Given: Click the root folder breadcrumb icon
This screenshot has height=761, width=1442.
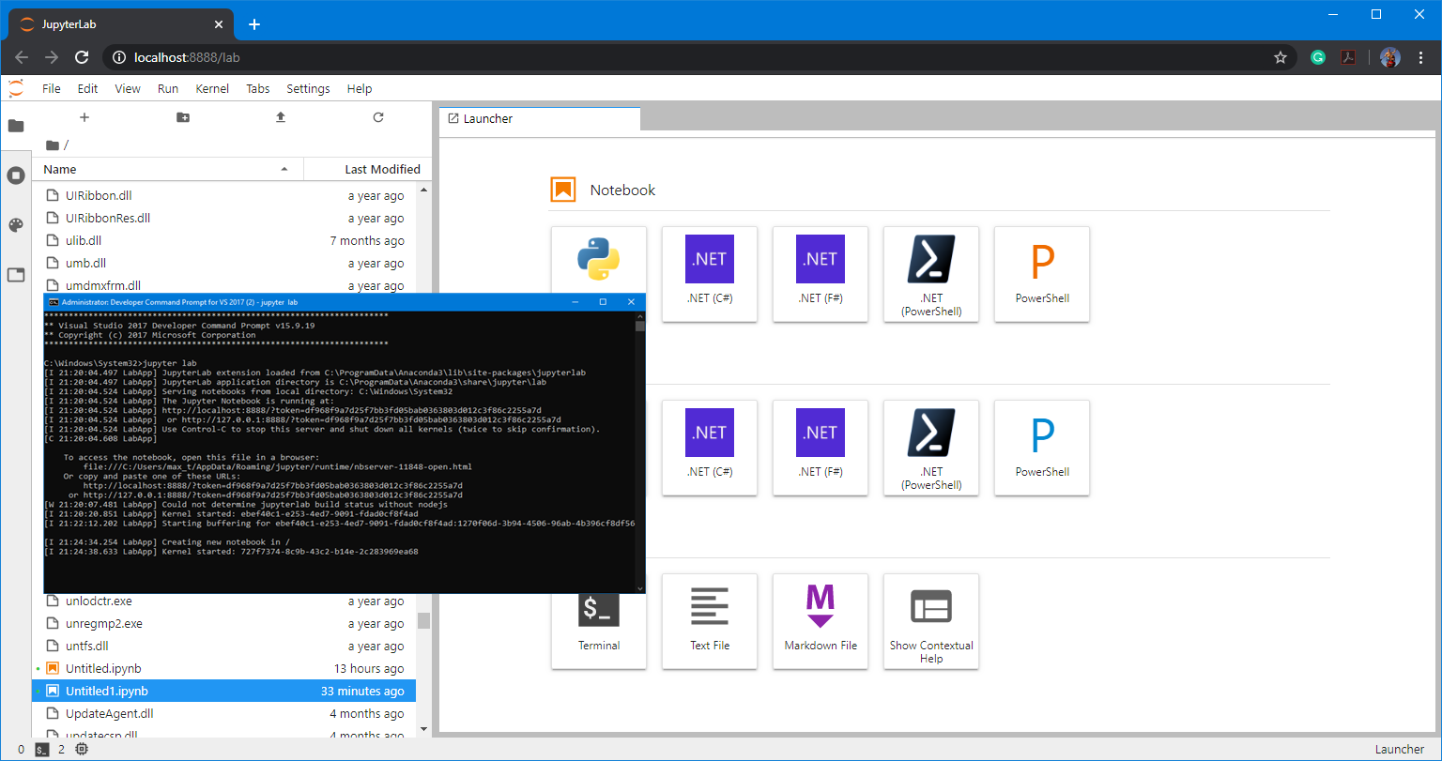Looking at the screenshot, I should point(53,145).
